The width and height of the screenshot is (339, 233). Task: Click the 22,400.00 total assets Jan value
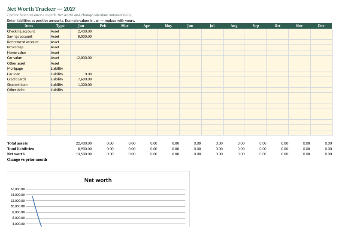[84, 143]
